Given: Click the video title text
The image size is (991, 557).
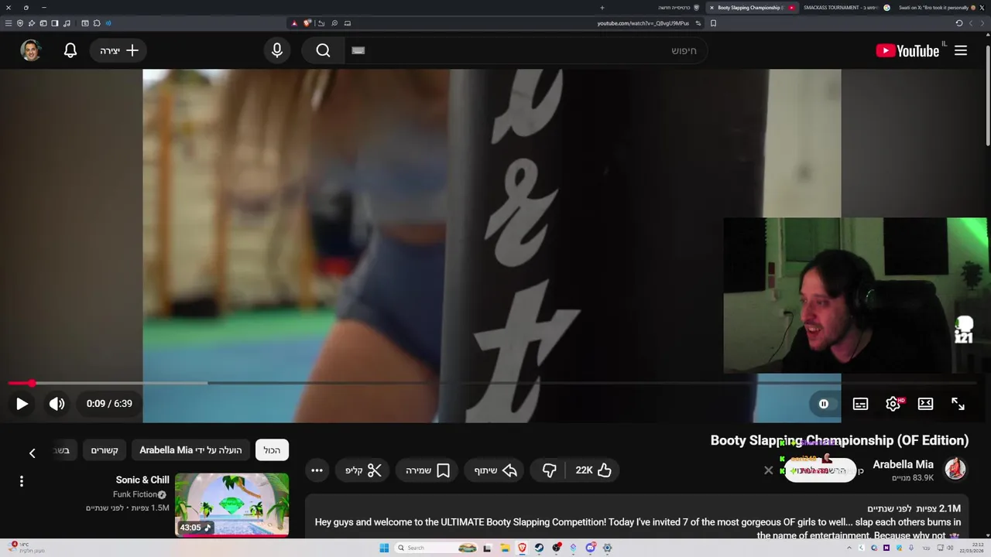Looking at the screenshot, I should (839, 440).
